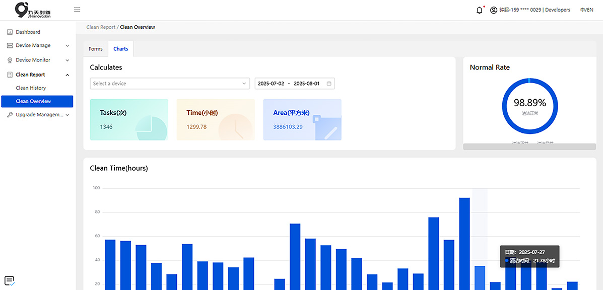Click the Device Monitor camera icon
Viewport: 603px width, 290px height.
(10, 60)
